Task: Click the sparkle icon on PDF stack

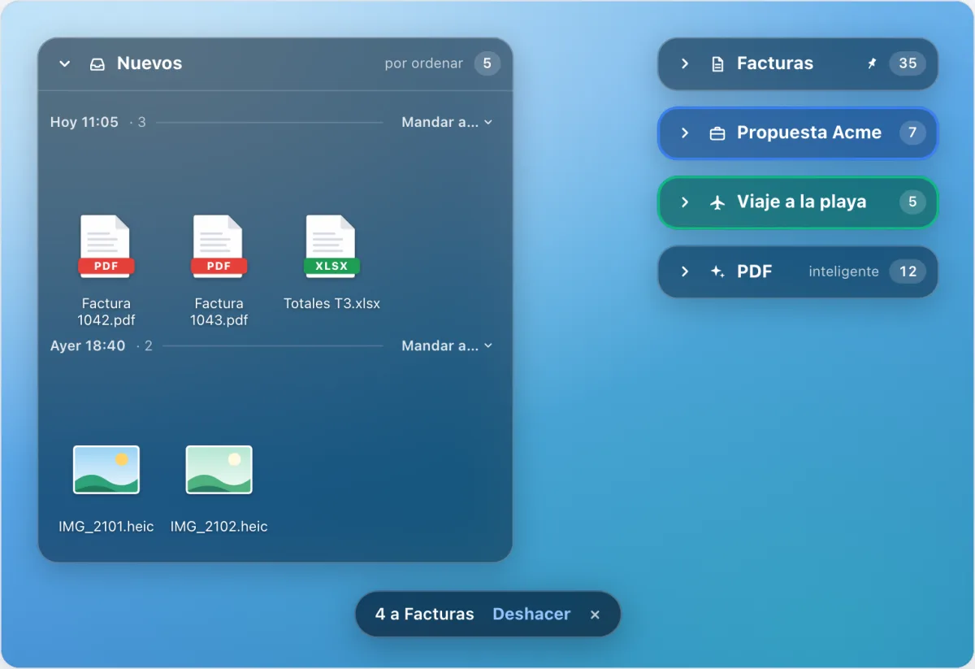Action: 717,272
